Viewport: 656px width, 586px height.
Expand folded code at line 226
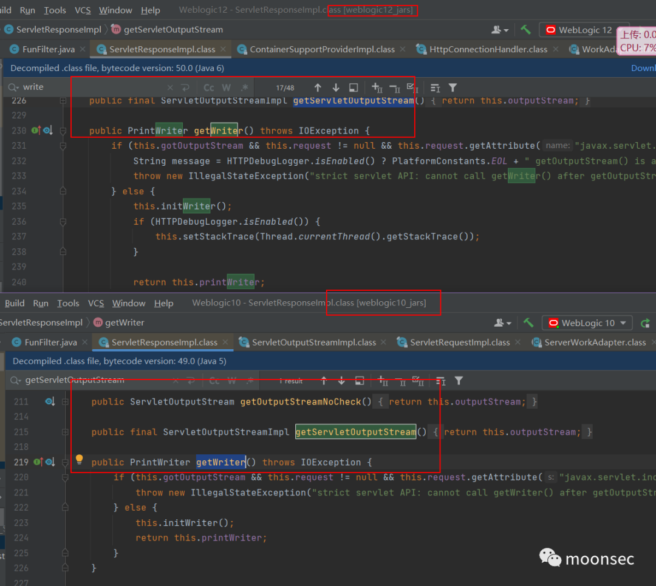point(63,100)
